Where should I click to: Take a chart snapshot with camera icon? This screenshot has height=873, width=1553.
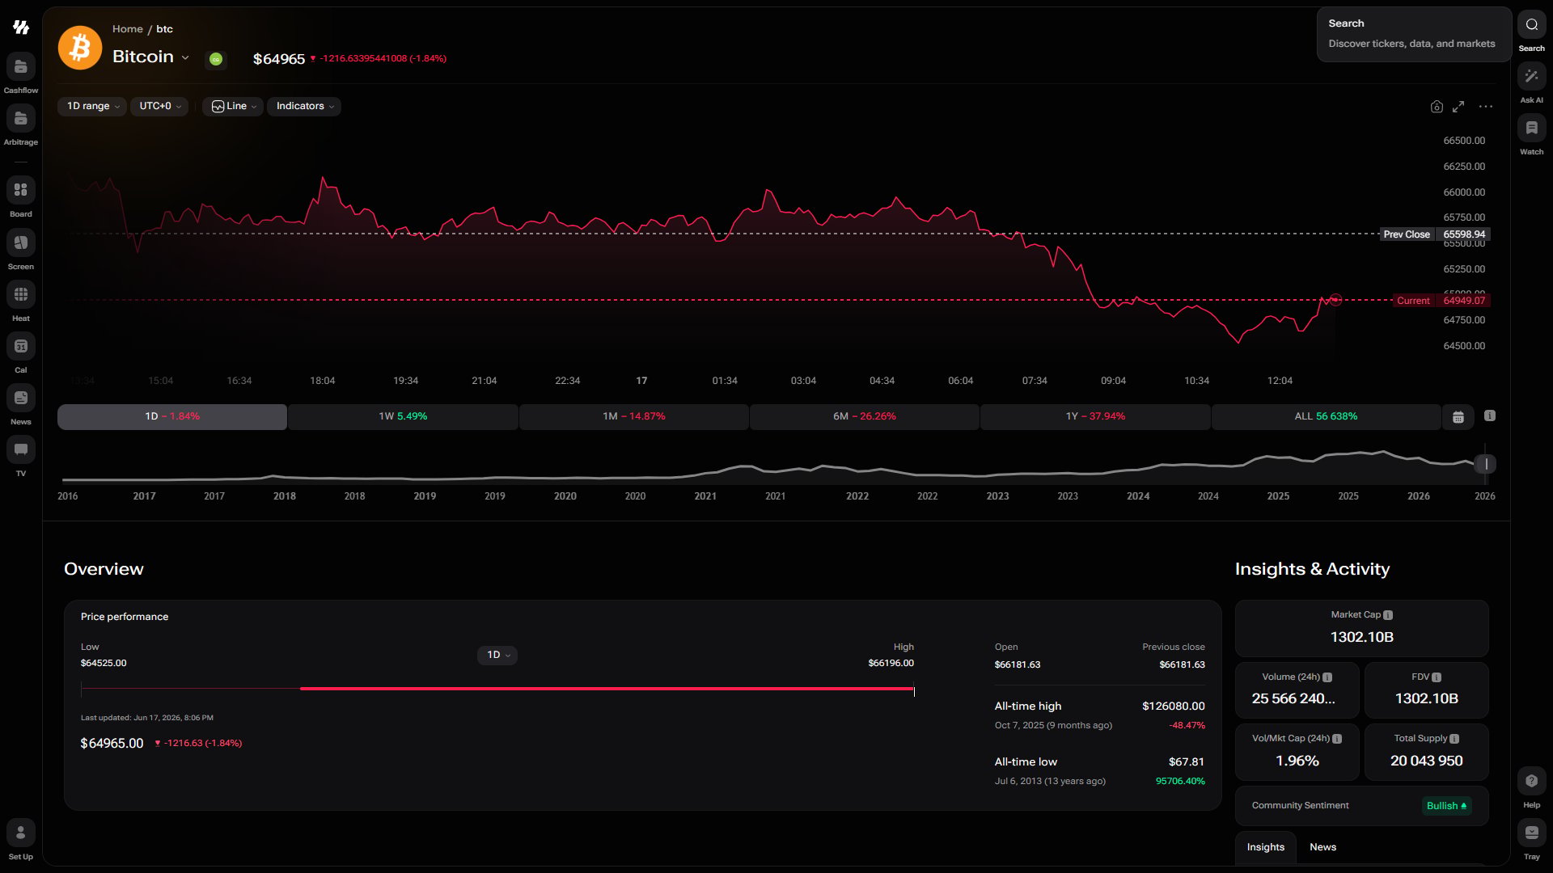point(1437,107)
